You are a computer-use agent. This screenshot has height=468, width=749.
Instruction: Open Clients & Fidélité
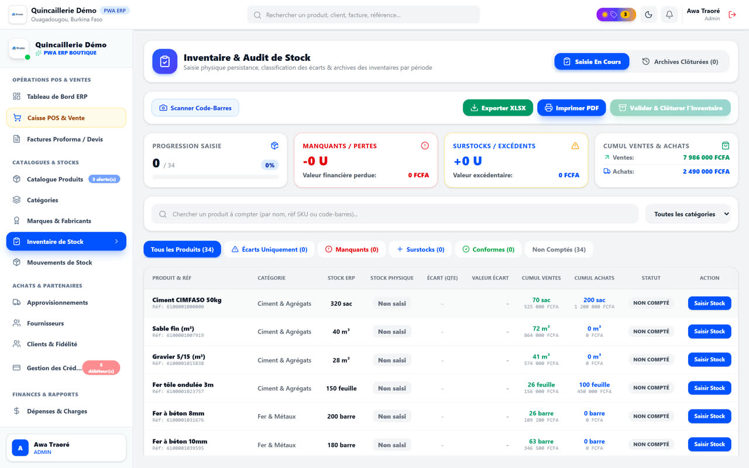coord(66,344)
